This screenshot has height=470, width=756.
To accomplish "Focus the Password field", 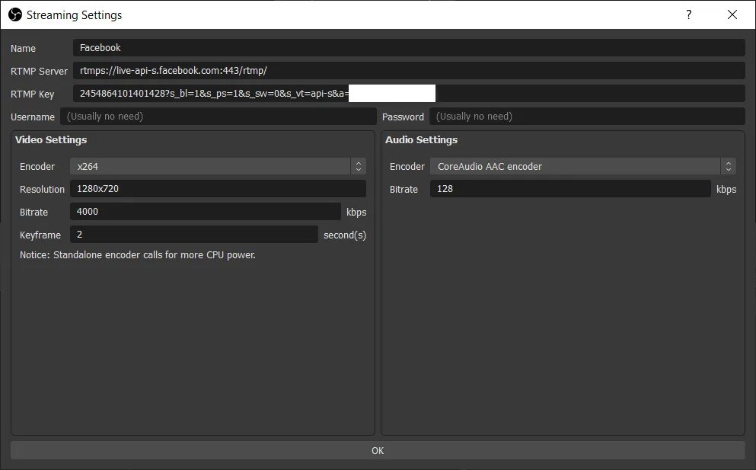I will coord(587,117).
